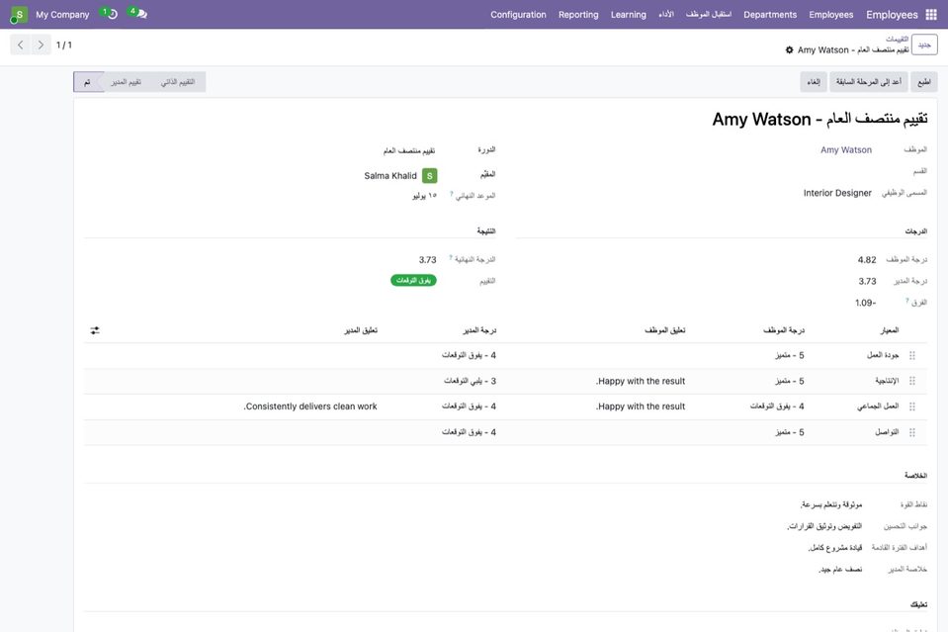The image size is (948, 632).
Task: Open the gear actions menu near breadcrumb
Action: point(789,50)
